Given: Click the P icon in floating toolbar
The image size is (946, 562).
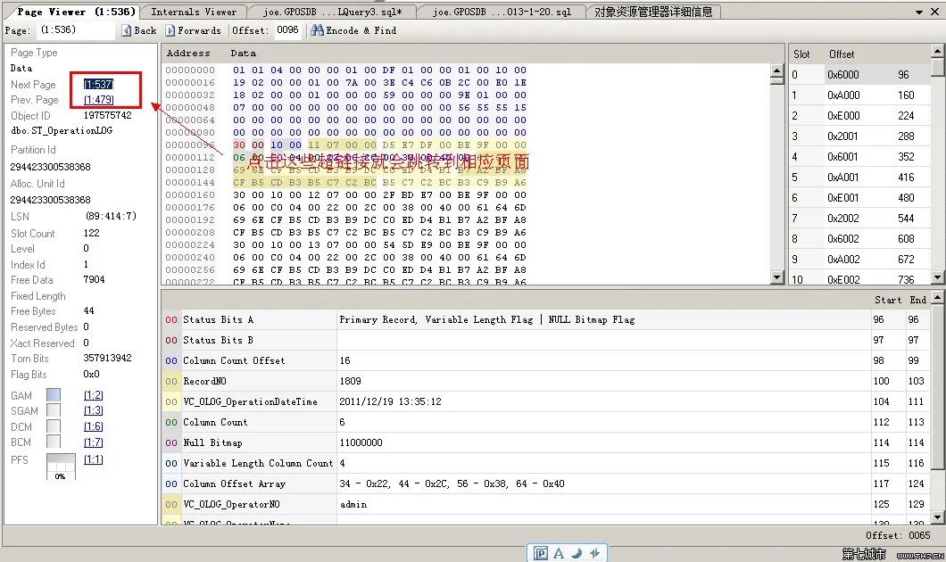Looking at the screenshot, I should pos(541,553).
